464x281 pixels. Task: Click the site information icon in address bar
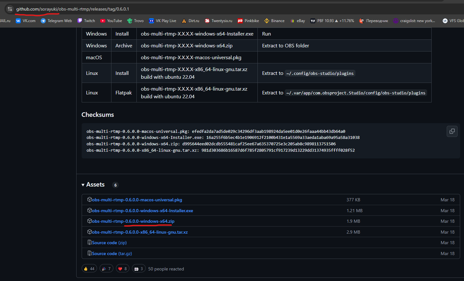coord(10,8)
